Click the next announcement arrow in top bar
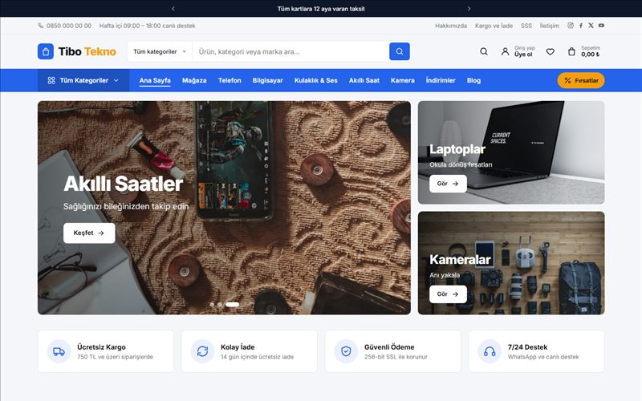This screenshot has width=642, height=401. pyautogui.click(x=469, y=9)
